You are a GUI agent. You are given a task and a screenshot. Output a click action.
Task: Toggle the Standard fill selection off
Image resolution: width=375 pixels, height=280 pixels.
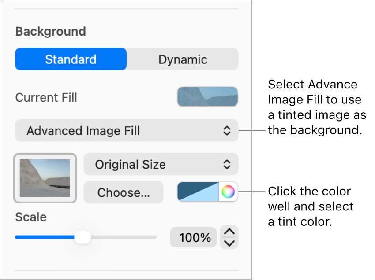point(71,59)
